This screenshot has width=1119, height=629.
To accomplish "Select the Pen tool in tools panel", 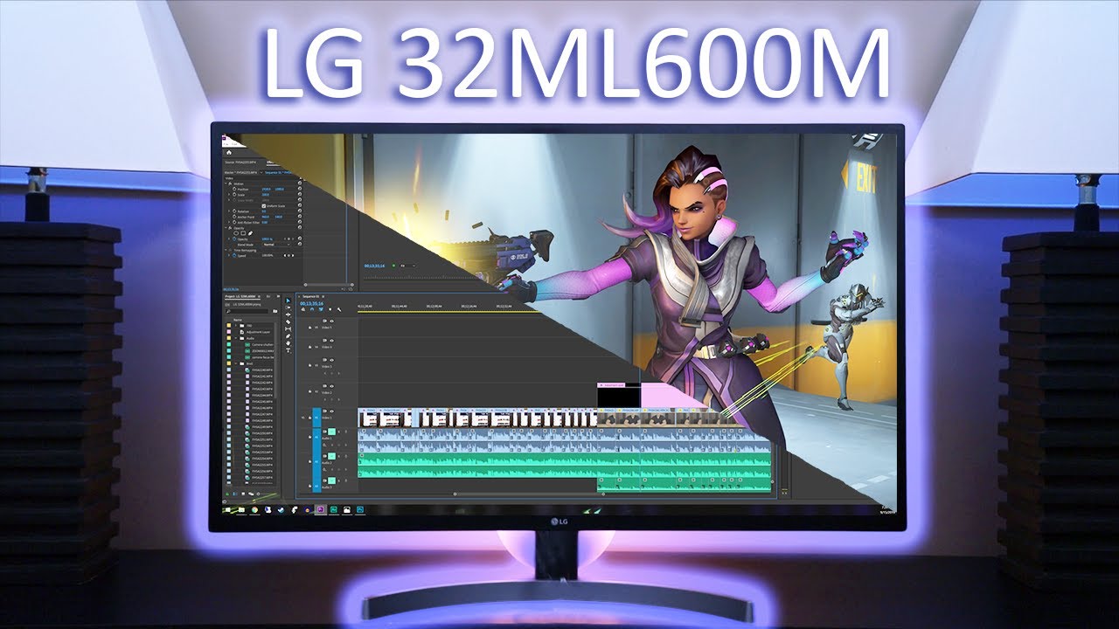I will 288,336.
